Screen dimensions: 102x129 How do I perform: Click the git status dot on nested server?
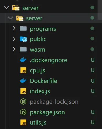point(92,18)
